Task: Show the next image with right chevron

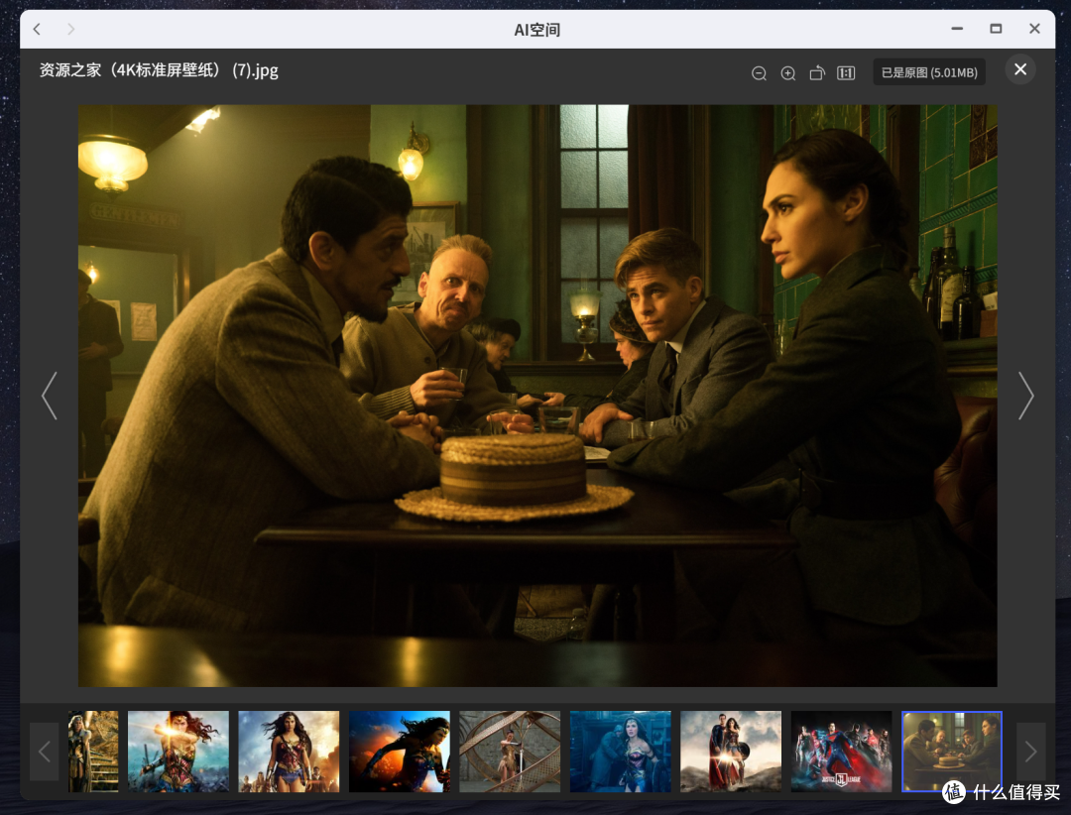Action: pos(1026,396)
